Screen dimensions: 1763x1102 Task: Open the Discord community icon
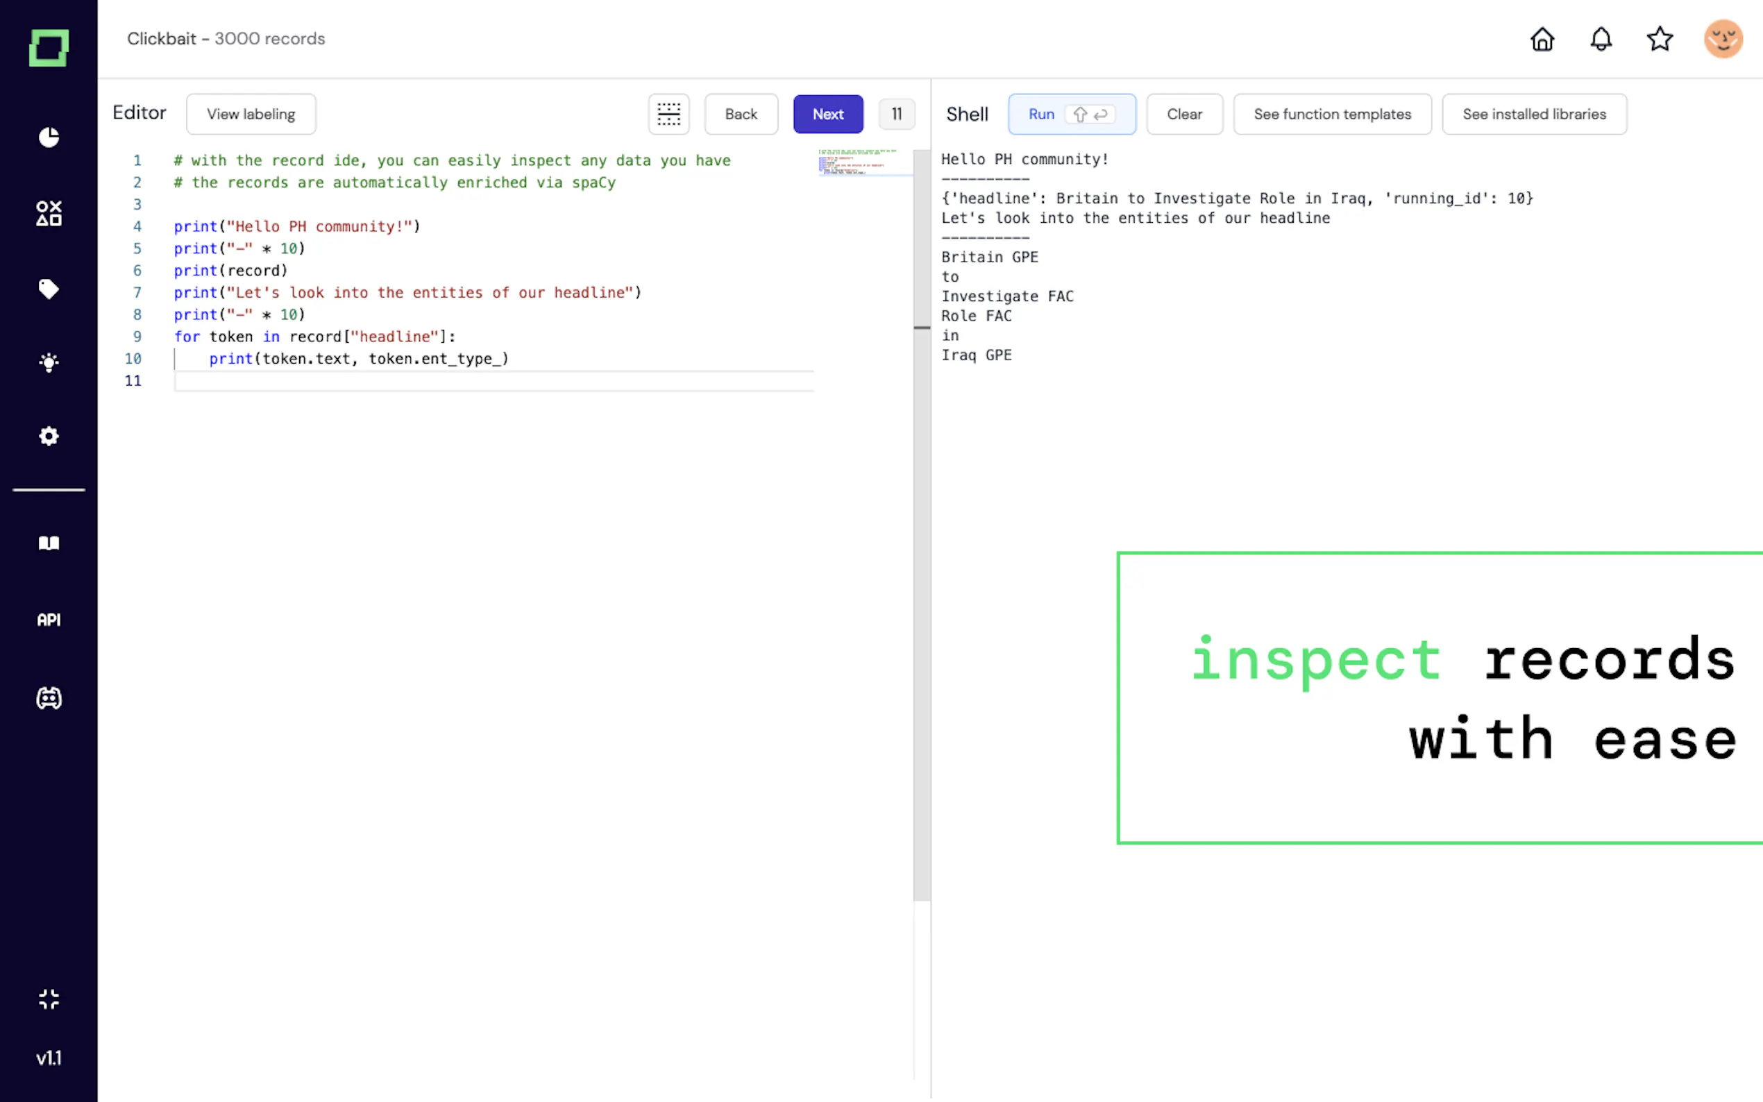click(x=49, y=698)
